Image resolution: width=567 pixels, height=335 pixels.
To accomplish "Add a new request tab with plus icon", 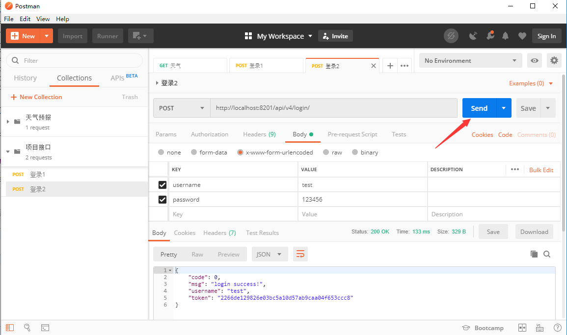I will click(x=390, y=66).
